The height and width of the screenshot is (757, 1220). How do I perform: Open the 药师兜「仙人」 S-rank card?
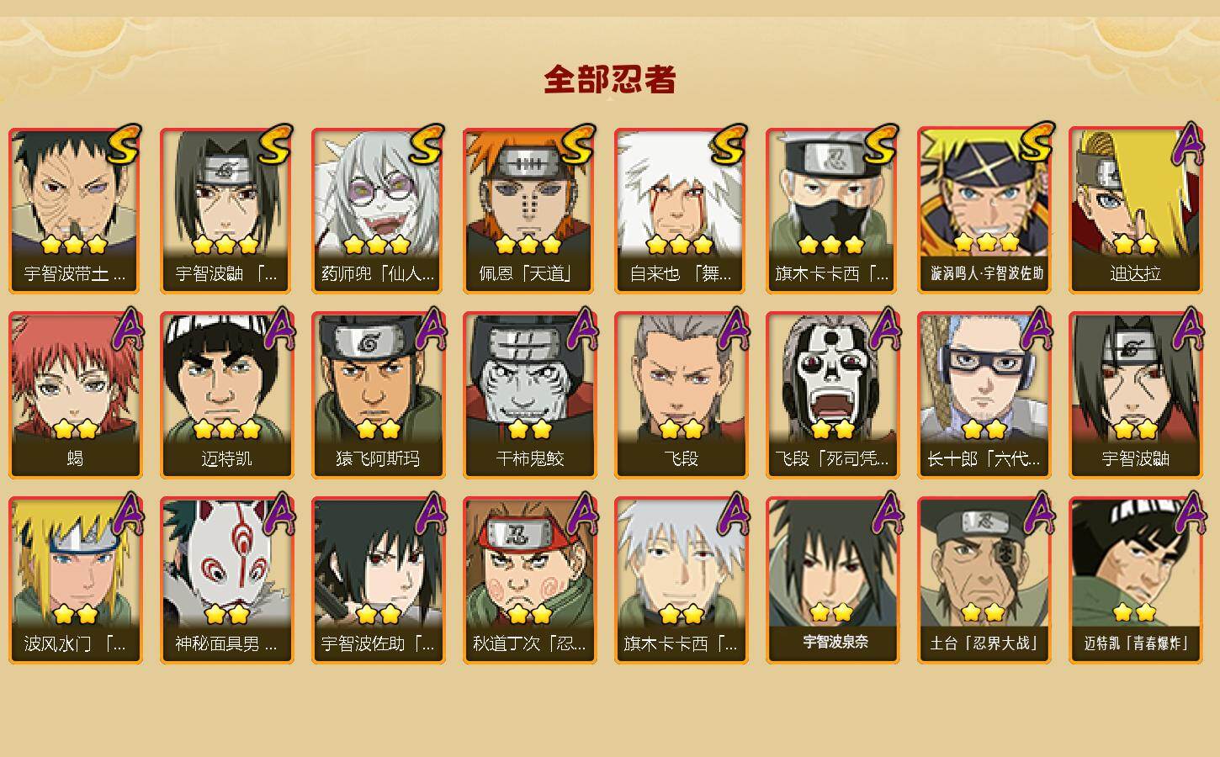coord(378,210)
